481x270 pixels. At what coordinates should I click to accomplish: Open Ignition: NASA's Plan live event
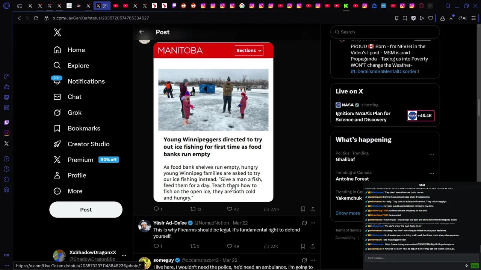[x=363, y=116]
